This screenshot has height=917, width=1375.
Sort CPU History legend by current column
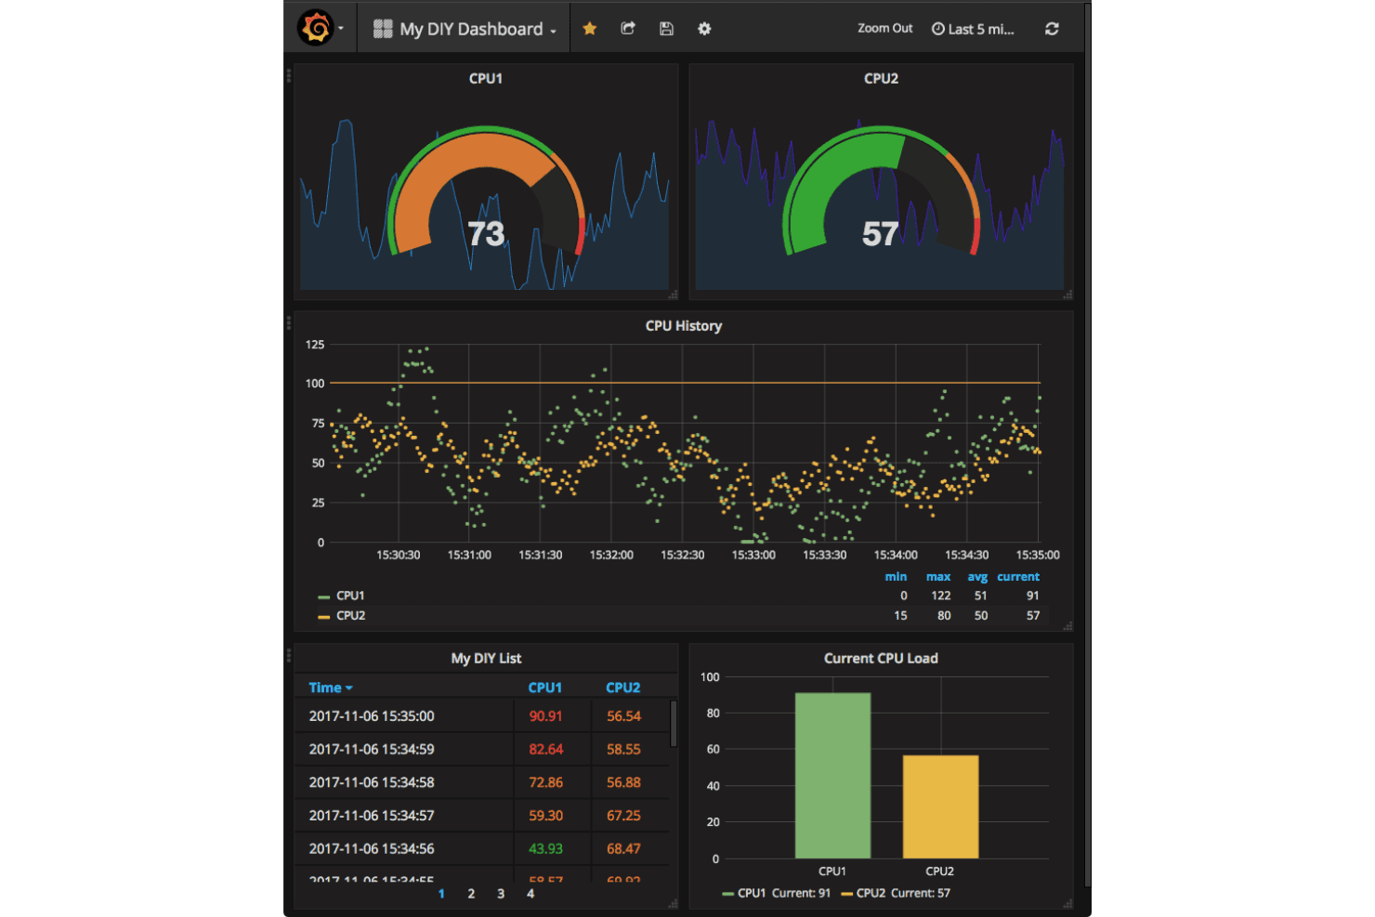(x=1018, y=576)
